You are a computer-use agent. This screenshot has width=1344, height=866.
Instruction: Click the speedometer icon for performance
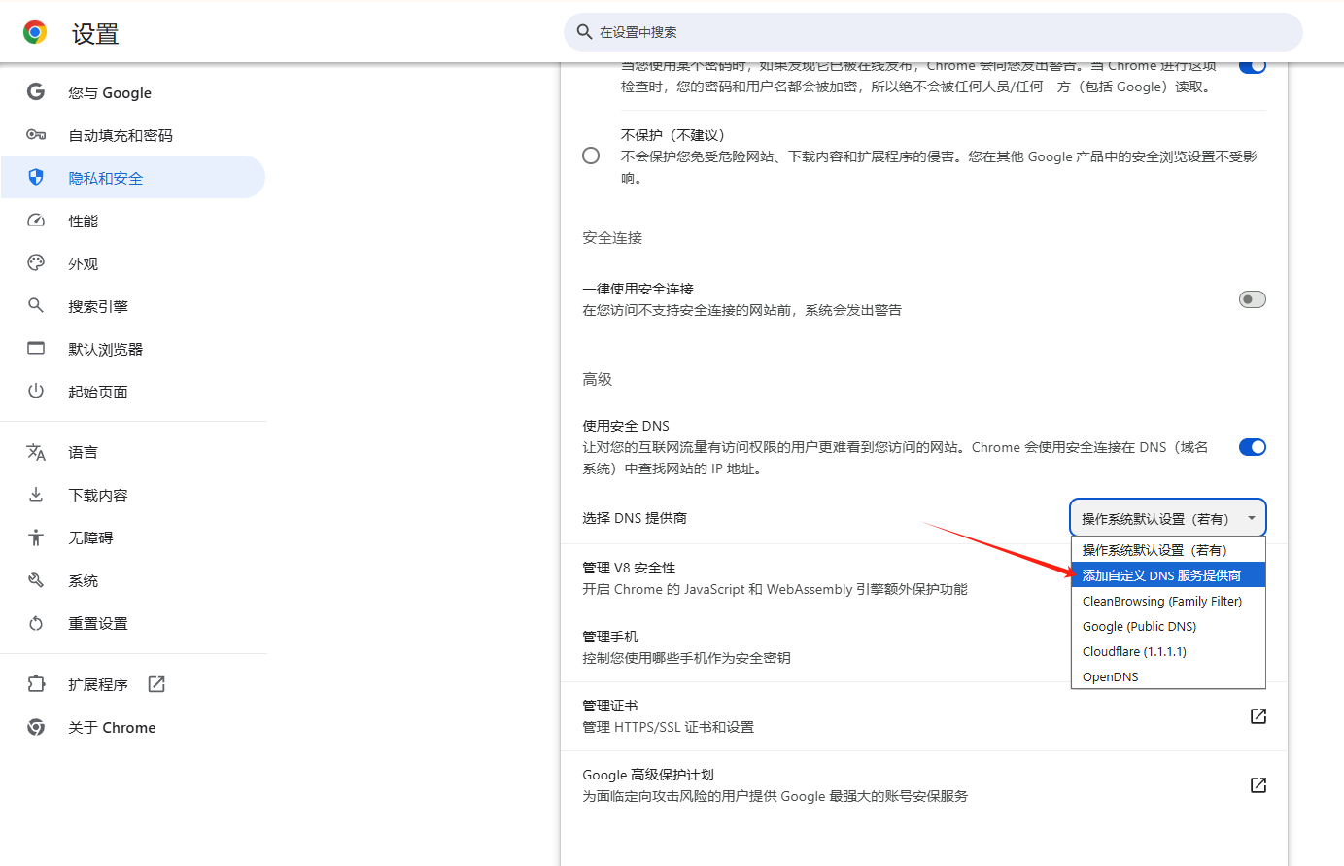tap(36, 221)
